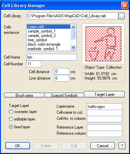Choose sample_symbol_2 from the cells list

tap(42, 36)
